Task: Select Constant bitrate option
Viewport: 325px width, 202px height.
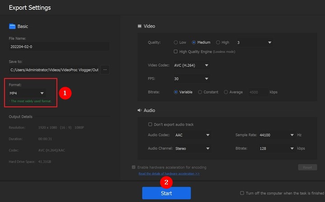Action: [200, 92]
